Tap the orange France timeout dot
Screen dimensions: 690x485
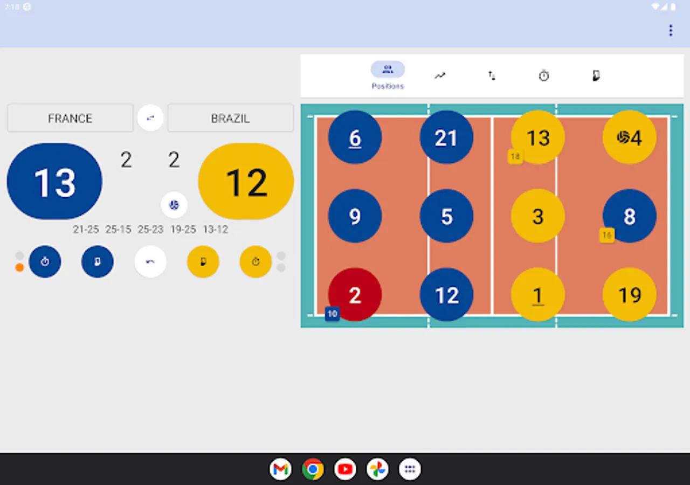[x=19, y=267]
